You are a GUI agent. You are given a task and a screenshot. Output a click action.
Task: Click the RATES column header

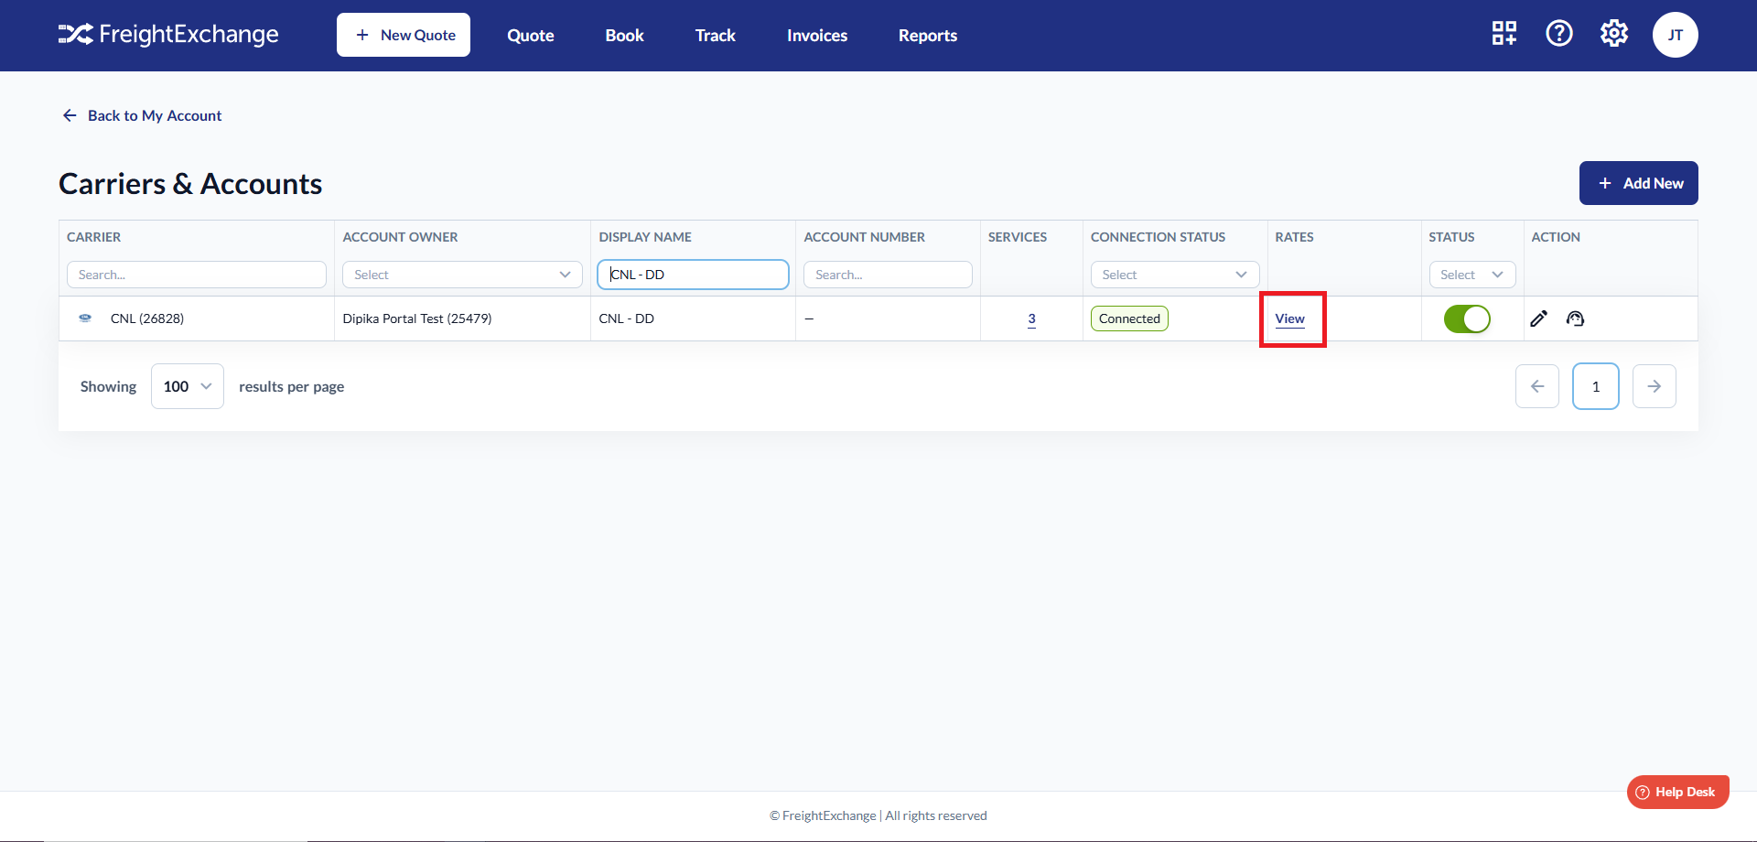(1295, 237)
